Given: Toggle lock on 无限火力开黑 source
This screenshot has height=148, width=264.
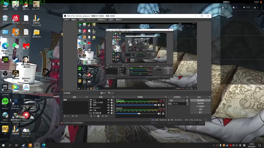Looking at the screenshot, I should (112, 102).
